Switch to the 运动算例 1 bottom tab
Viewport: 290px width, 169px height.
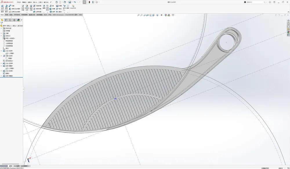pyautogui.click(x=25, y=166)
